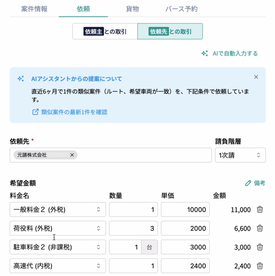The height and width of the screenshot is (276, 275).
Task: Change the 高速代 (内税) fee type dropdown
Action: coord(58,266)
